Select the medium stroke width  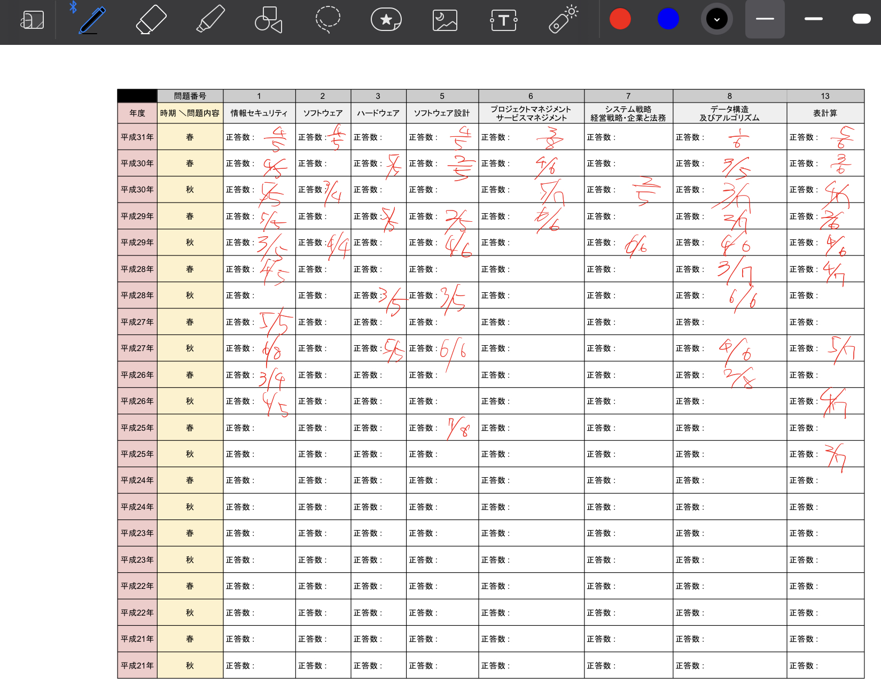click(813, 19)
